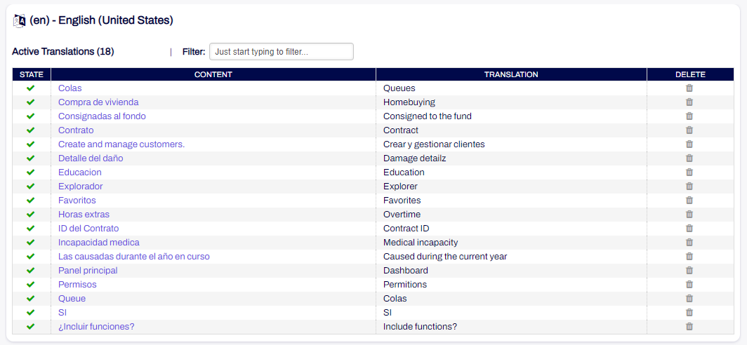Select Caused during the current year text
This screenshot has height=345, width=747.
(445, 257)
